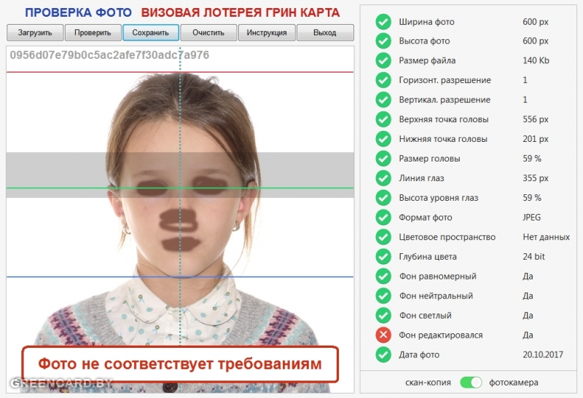Click the JPEG format value
583x398 pixels.
tap(532, 218)
